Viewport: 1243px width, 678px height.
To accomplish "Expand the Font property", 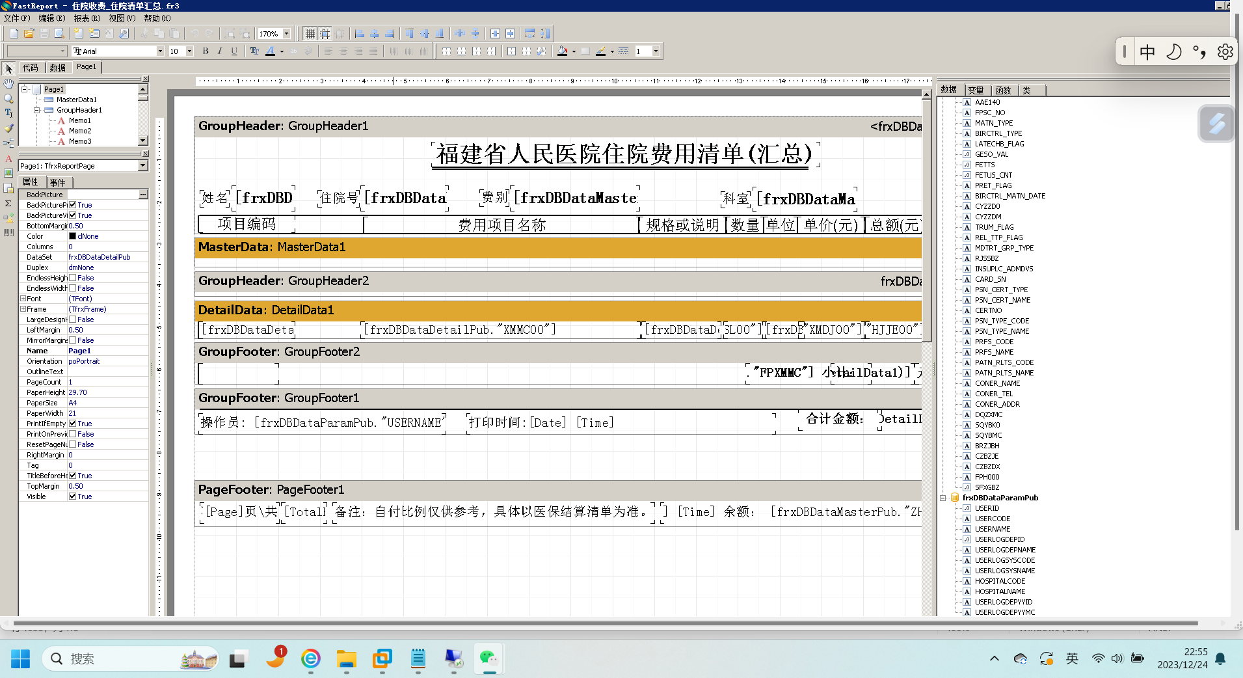I will coord(23,299).
